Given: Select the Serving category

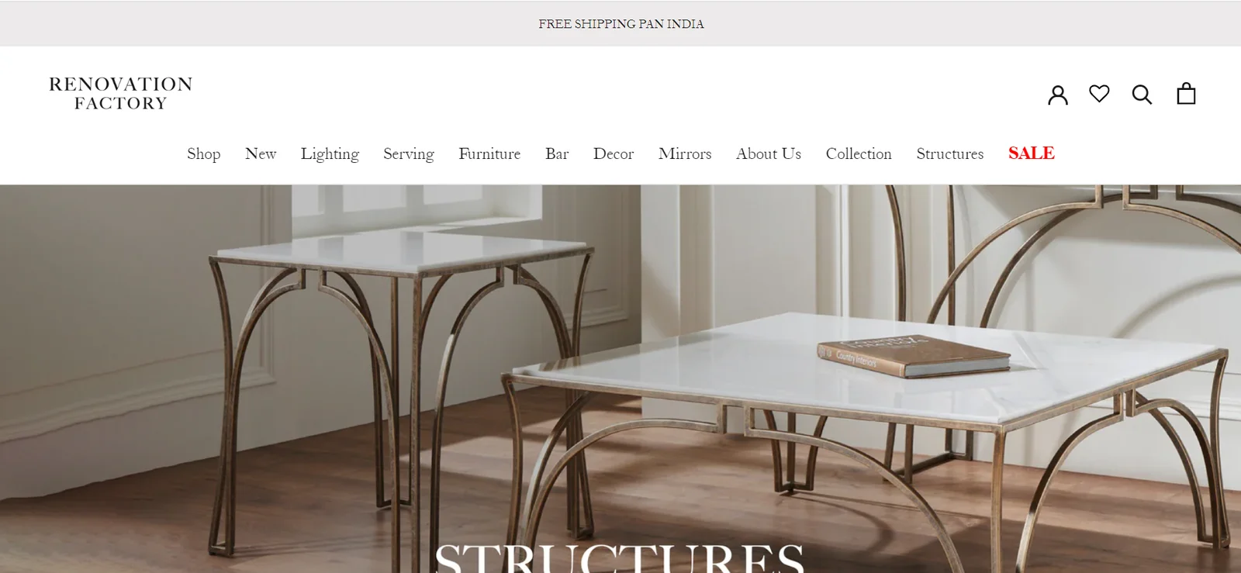Looking at the screenshot, I should 409,154.
